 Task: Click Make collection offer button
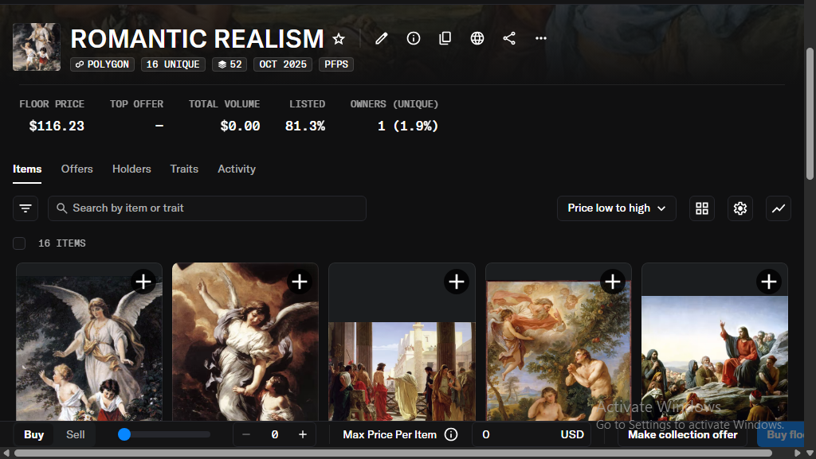coord(682,434)
